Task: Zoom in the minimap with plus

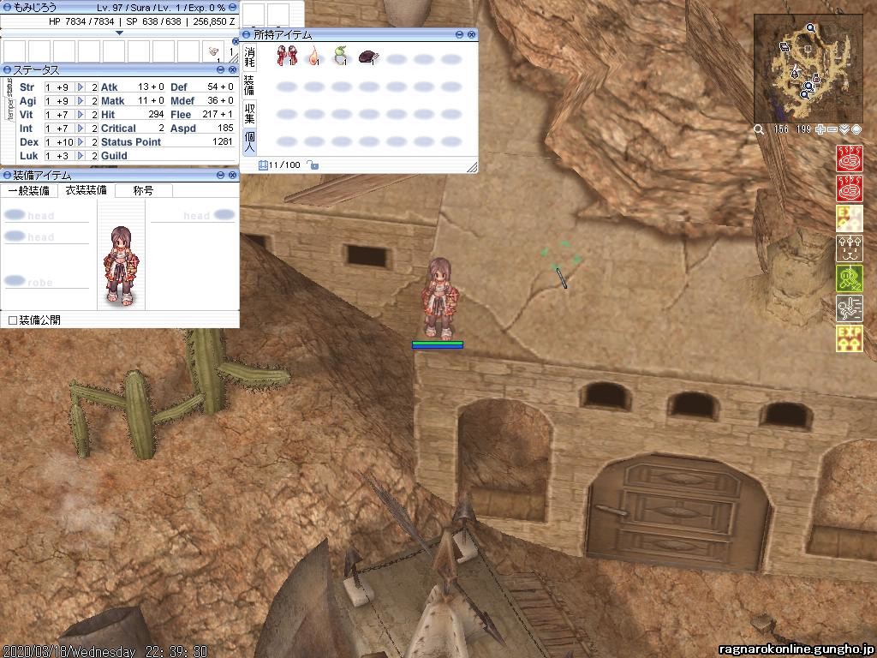Action: point(820,130)
